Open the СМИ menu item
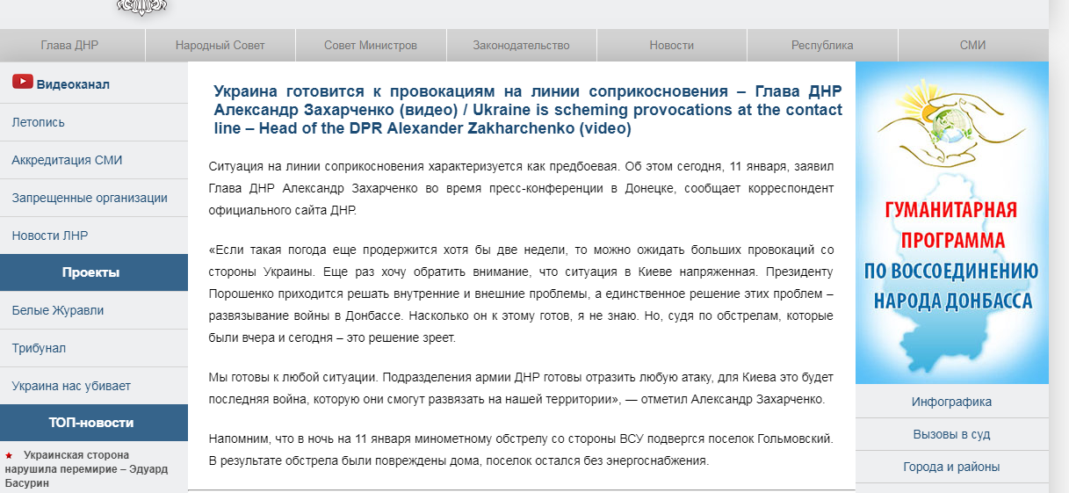 coord(972,46)
